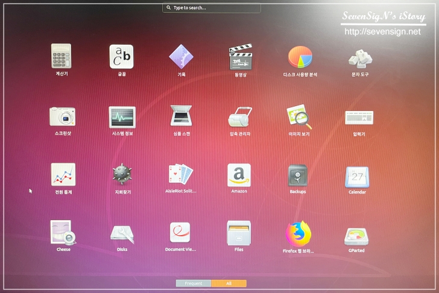Select the All apps tab
Viewport: 439px width, 293px height.
pos(229,283)
